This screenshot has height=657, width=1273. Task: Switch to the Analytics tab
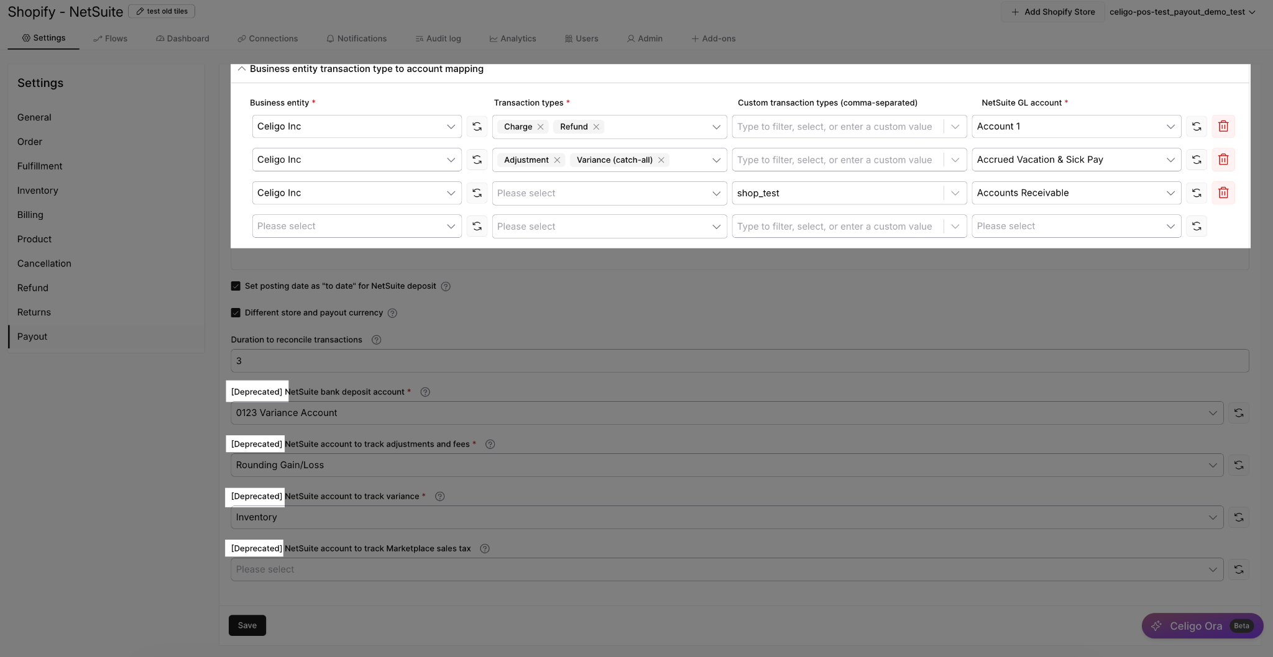[513, 39]
